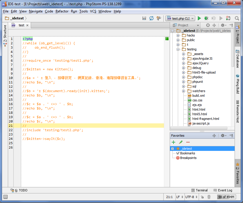Open Search Everywhere magnifier icon

point(237,18)
